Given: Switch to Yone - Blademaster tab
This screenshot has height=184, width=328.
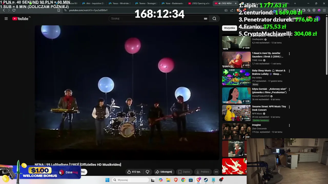Looking at the screenshot, I should click(x=172, y=3).
